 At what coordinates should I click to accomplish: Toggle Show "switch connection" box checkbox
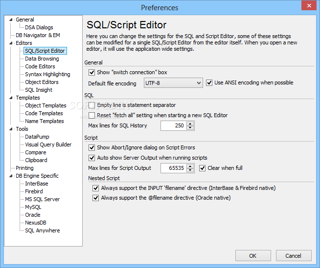[91, 72]
